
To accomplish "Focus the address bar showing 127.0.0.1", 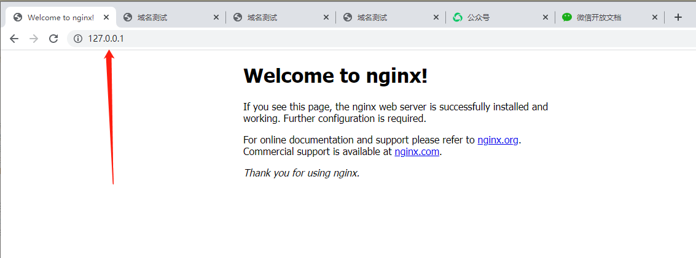I will pyautogui.click(x=381, y=39).
